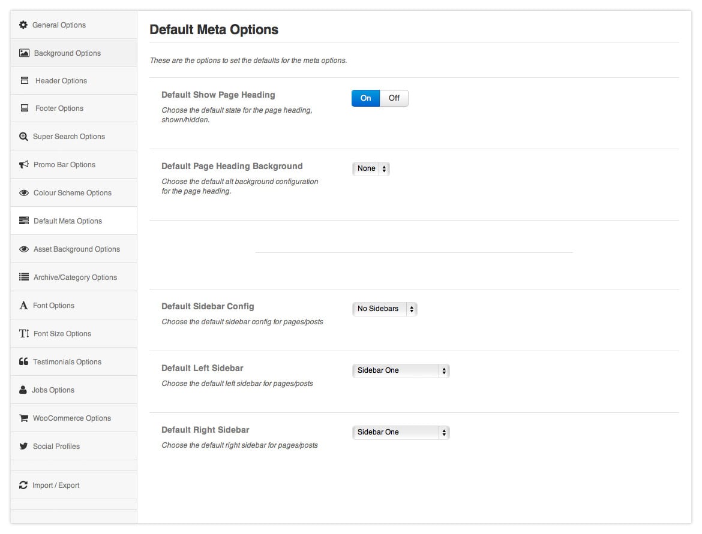Viewport: 702px width, 534px height.
Task: Open Colour Scheme Options
Action: coord(74,193)
